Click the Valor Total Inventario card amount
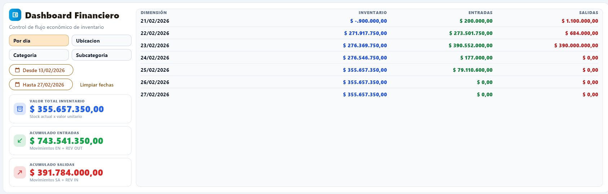 click(x=67, y=109)
